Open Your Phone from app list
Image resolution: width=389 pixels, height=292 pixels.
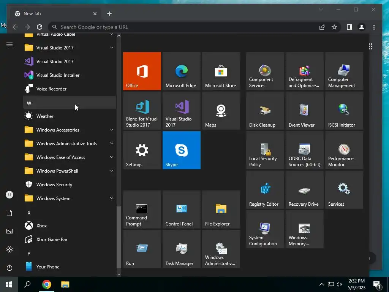70,267
